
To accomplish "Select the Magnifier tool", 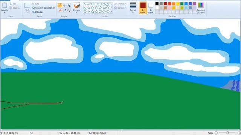I will pos(69,10).
